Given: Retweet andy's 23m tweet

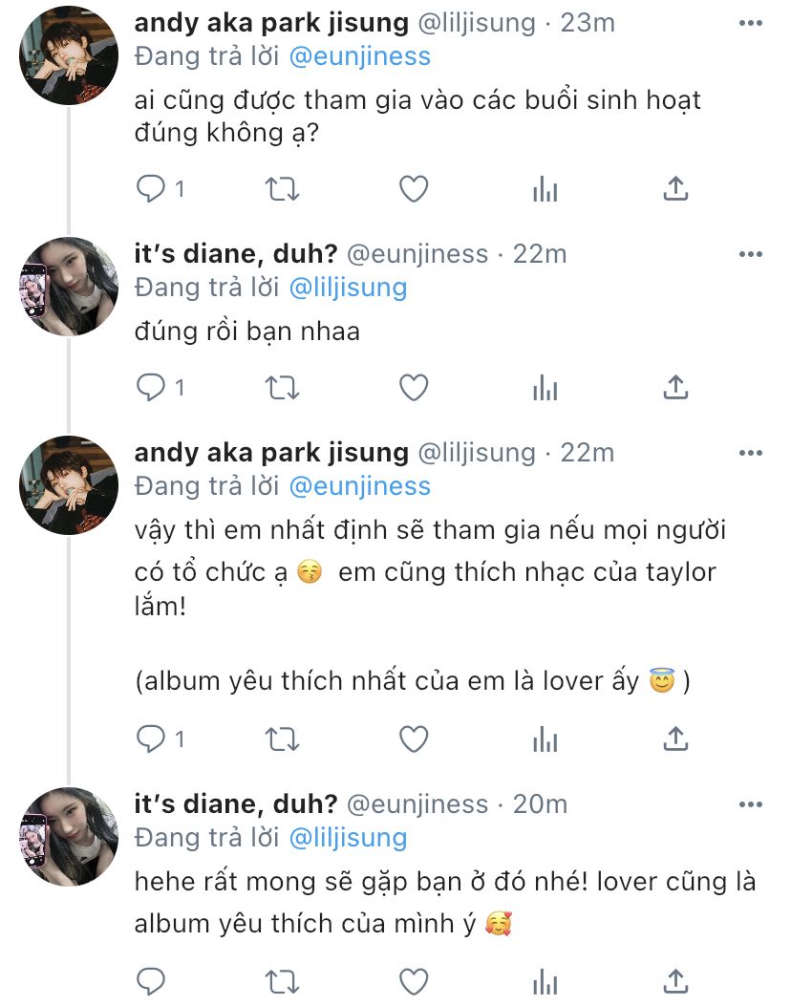Looking at the screenshot, I should pyautogui.click(x=282, y=189).
